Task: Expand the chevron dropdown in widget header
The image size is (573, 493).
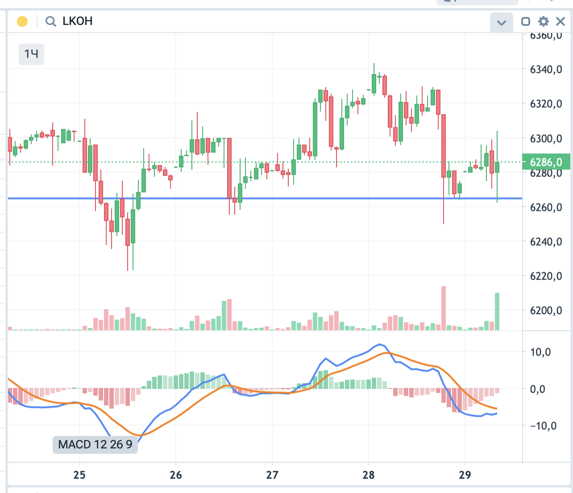Action: coord(501,22)
